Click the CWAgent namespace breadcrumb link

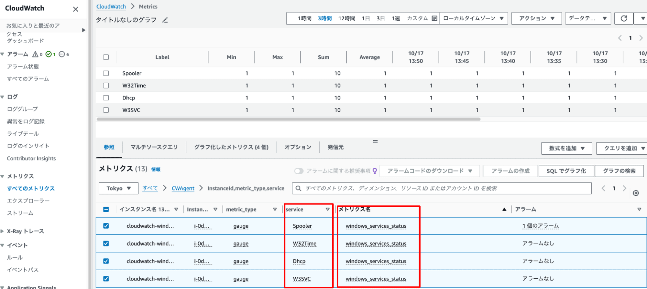point(183,188)
